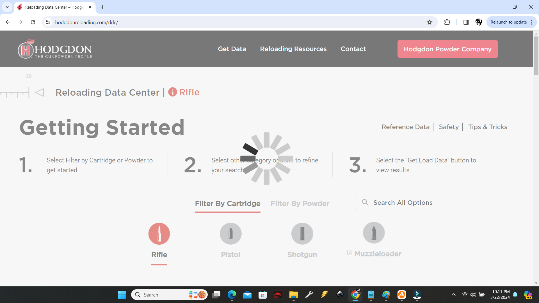Viewport: 539px width, 303px height.
Task: Go back to the previous page
Action: 8,22
